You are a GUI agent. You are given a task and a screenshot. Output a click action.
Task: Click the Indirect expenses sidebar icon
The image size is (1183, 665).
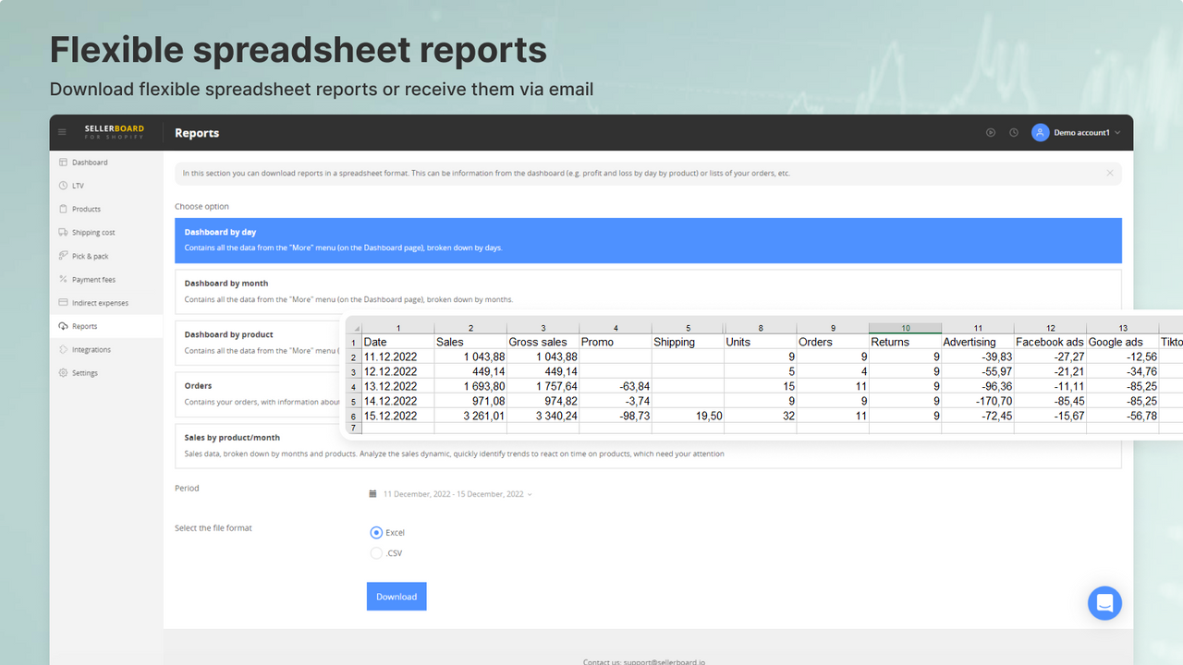(63, 303)
